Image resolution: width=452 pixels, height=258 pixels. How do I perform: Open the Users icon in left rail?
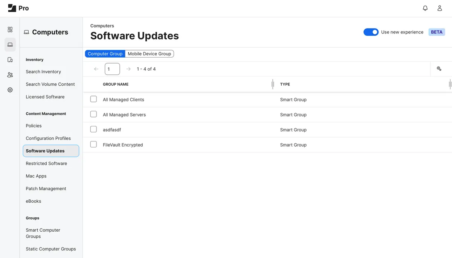coord(10,75)
